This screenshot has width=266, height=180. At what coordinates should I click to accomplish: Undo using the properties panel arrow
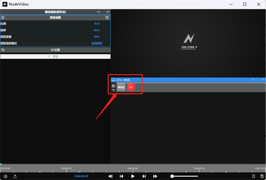[x=98, y=12]
